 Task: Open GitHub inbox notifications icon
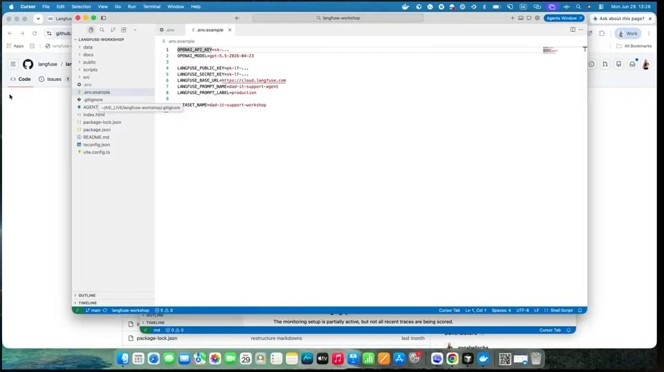point(632,64)
